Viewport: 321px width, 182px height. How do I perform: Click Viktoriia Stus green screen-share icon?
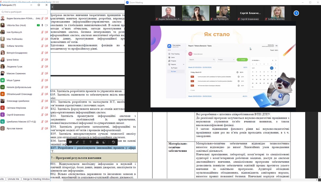38,25
